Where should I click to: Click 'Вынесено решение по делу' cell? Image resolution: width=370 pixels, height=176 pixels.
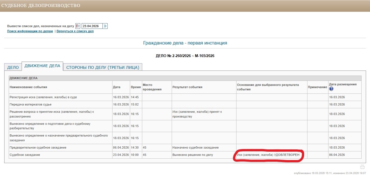pos(193,155)
